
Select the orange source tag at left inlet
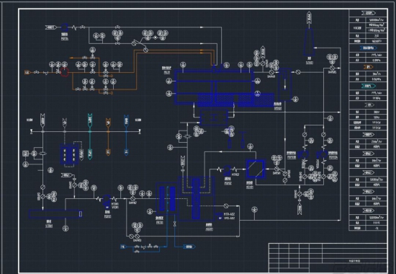click(x=27, y=72)
